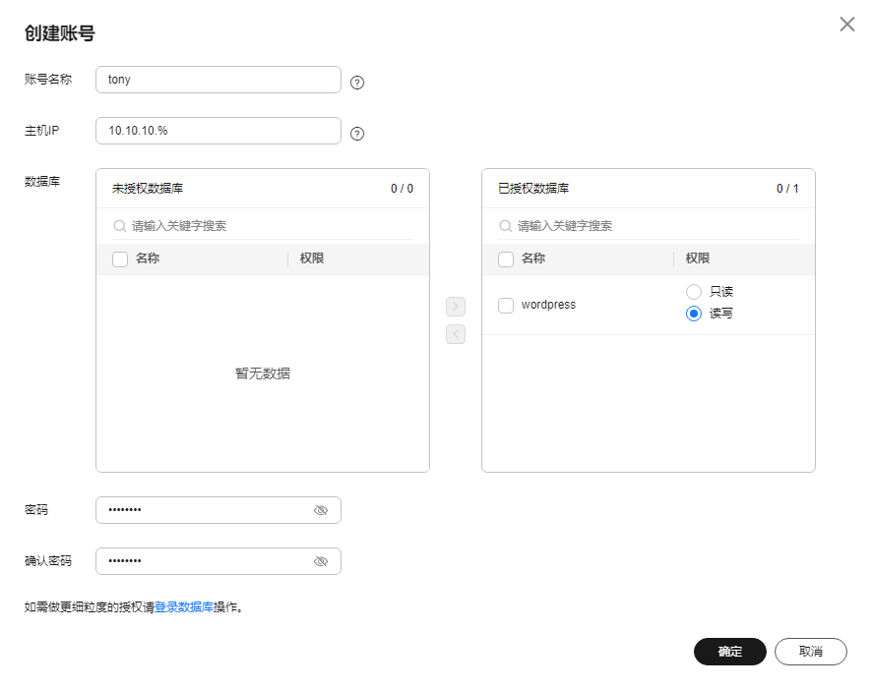Viewport: 872px width, 689px height.
Task: Toggle select-all checkbox in authorized databases header
Action: tap(506, 259)
